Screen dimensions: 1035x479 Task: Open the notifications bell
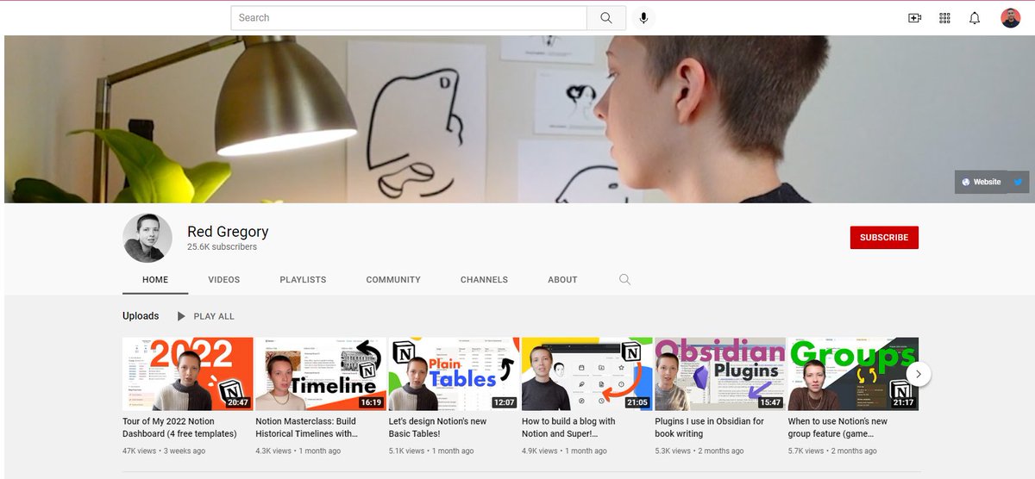[975, 18]
